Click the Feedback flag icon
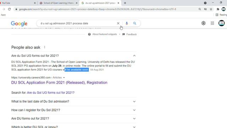Image resolution: width=227 pixels, height=128 pixels. pos(123,34)
